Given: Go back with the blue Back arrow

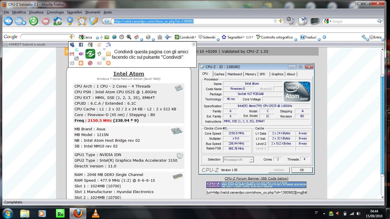Looking at the screenshot, I should pos(8,21).
